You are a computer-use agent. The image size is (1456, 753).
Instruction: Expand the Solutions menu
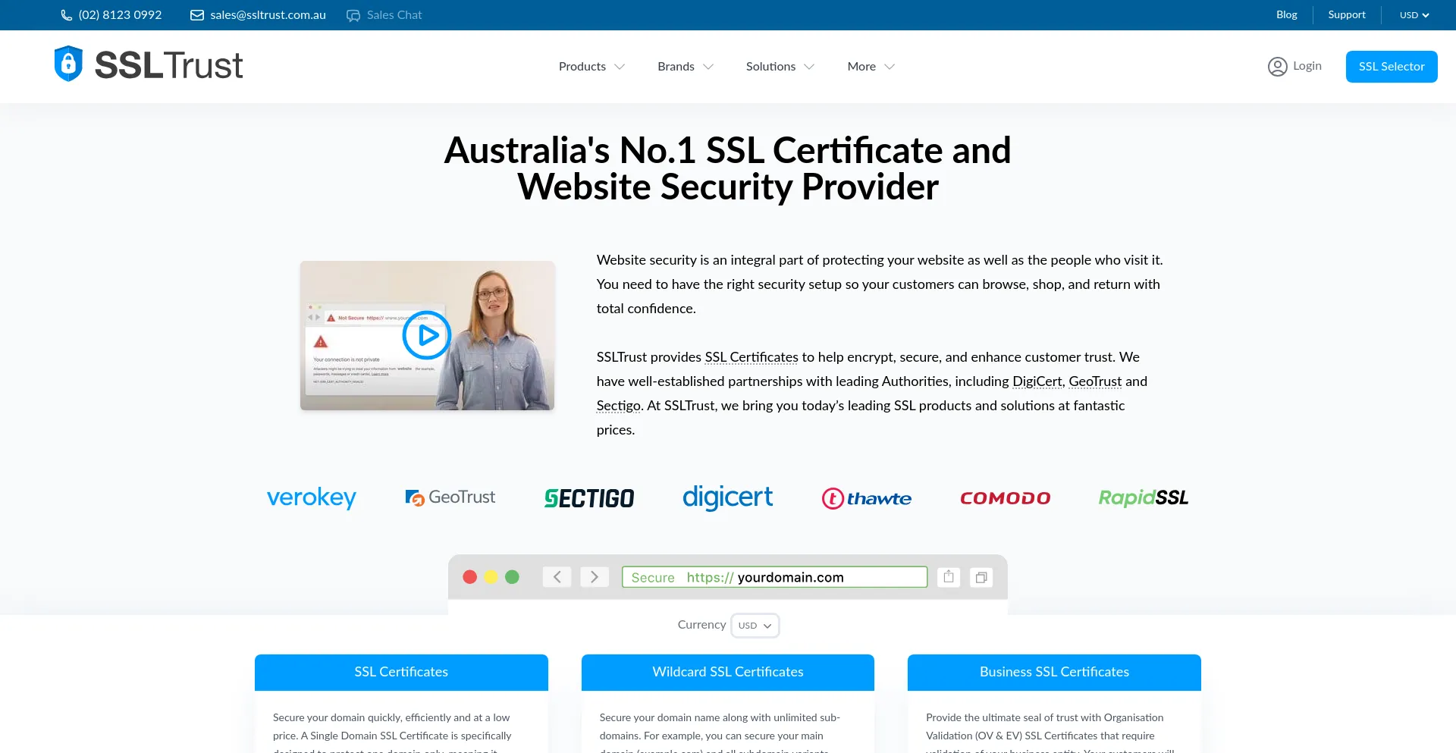[780, 67]
